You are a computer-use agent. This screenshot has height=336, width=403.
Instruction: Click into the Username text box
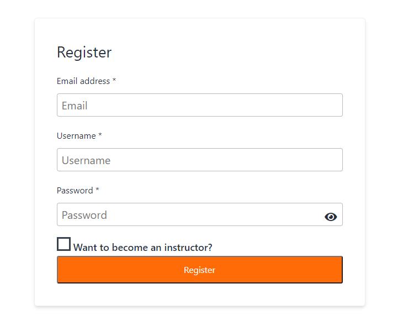click(x=199, y=160)
